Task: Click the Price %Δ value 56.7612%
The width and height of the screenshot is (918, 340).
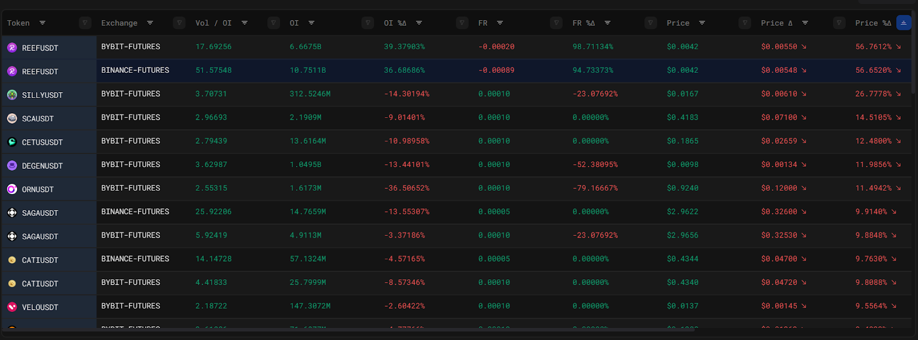Action: pos(874,47)
